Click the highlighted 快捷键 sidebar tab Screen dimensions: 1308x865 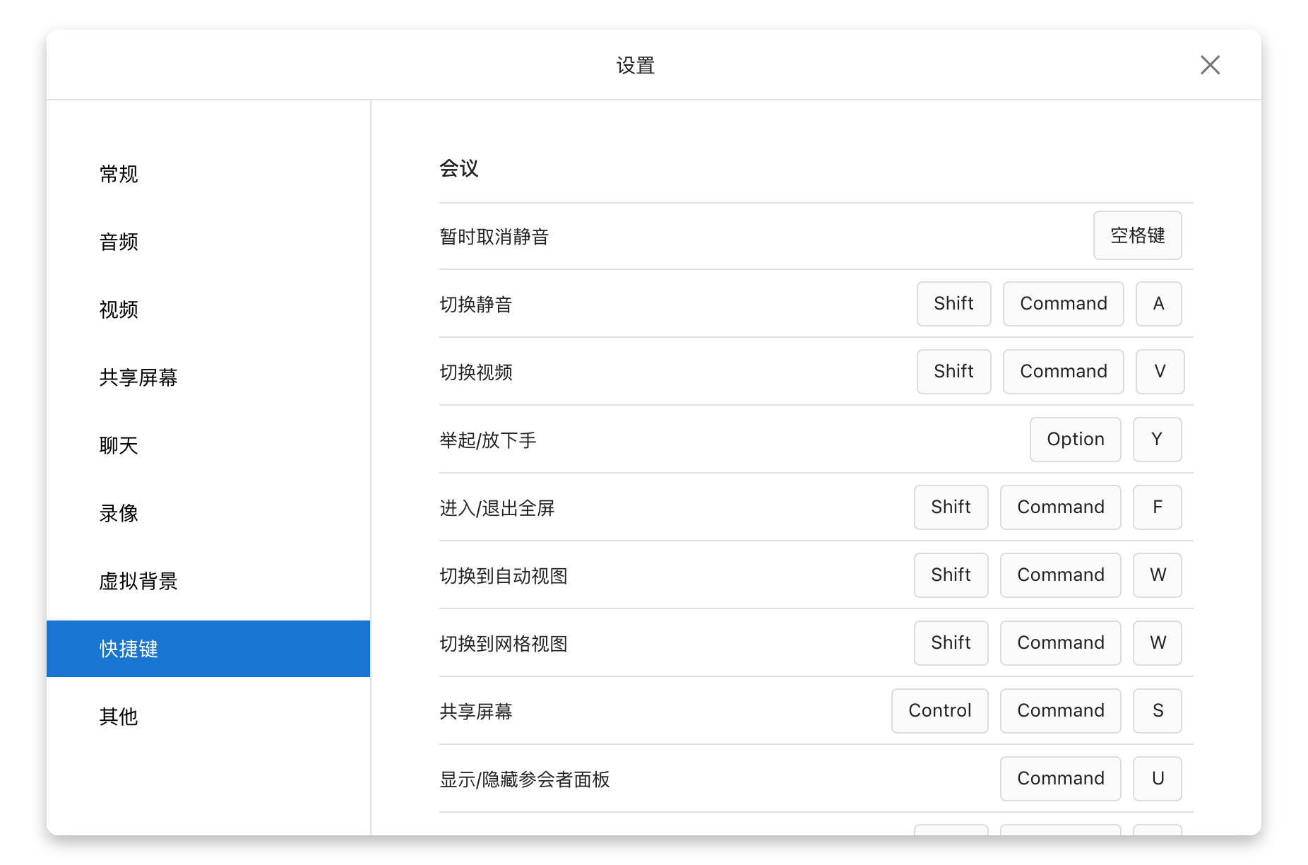point(208,649)
